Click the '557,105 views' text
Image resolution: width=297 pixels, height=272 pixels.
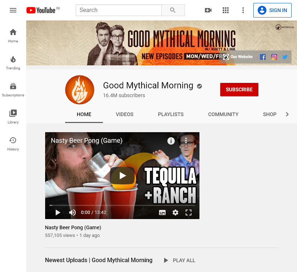click(x=60, y=235)
